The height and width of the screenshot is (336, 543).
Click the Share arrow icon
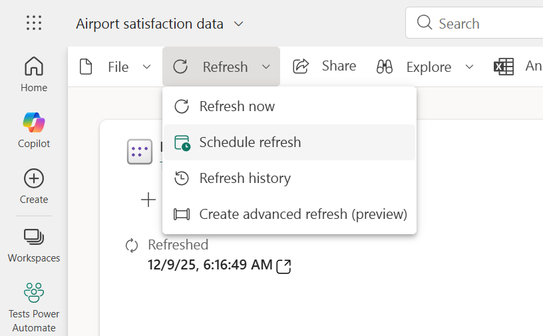(301, 66)
